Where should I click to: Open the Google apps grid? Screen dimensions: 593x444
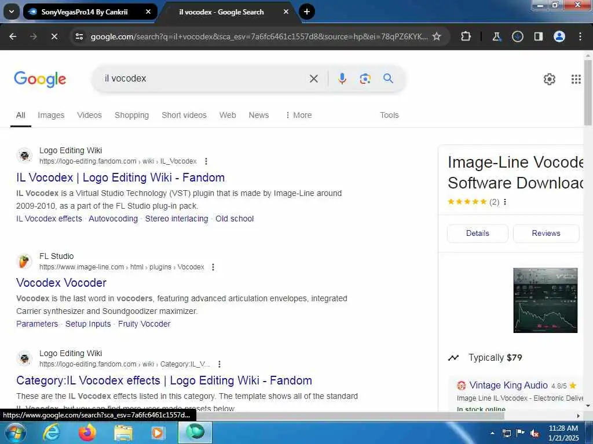click(576, 79)
